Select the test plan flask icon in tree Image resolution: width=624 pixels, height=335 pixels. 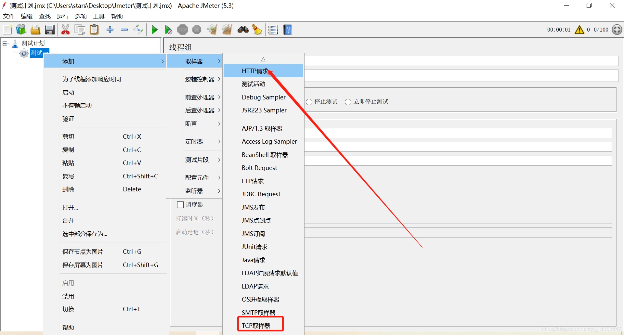(15, 44)
